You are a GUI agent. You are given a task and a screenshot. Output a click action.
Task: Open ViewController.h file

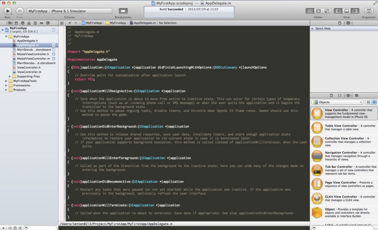29,67
